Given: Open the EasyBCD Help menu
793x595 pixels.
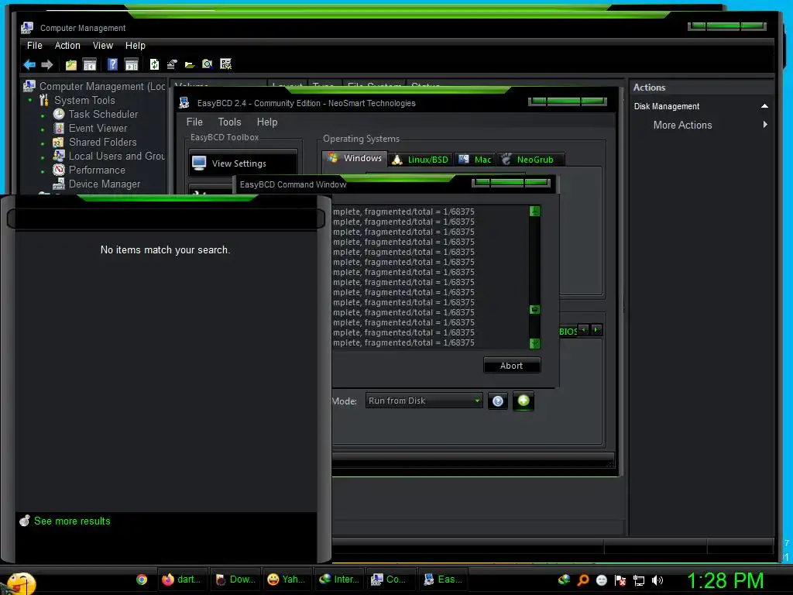Looking at the screenshot, I should [x=267, y=122].
